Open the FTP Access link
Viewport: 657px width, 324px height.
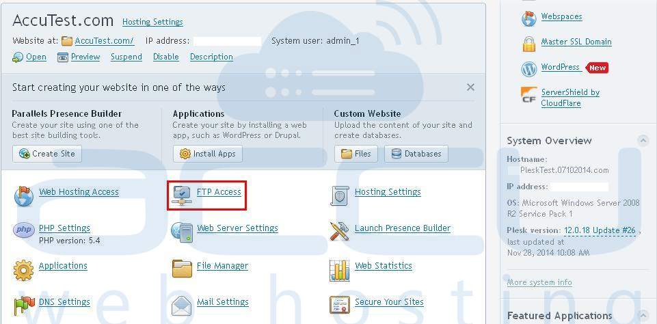coord(219,192)
